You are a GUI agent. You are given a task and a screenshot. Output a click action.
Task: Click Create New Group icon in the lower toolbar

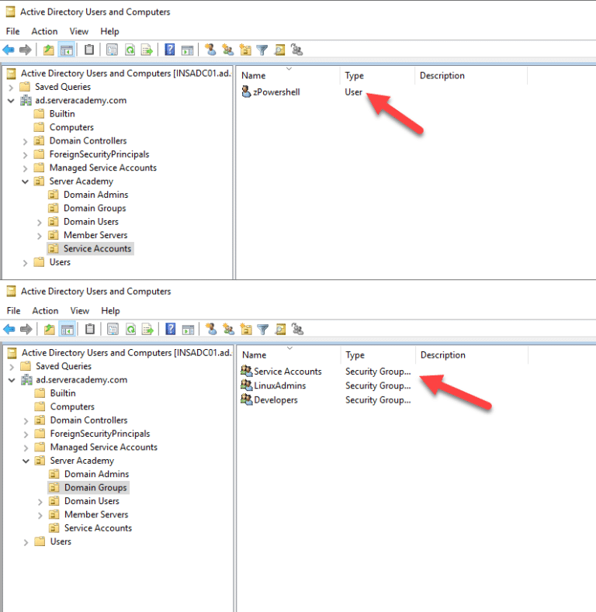pos(228,329)
